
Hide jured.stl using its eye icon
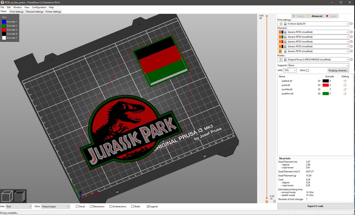[x=319, y=85]
